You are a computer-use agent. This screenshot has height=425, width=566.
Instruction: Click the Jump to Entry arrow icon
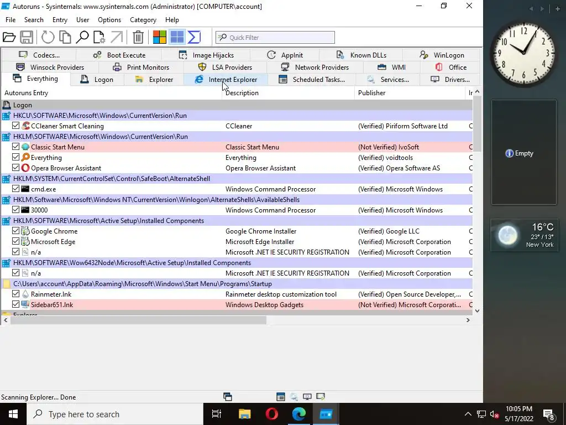click(x=117, y=37)
